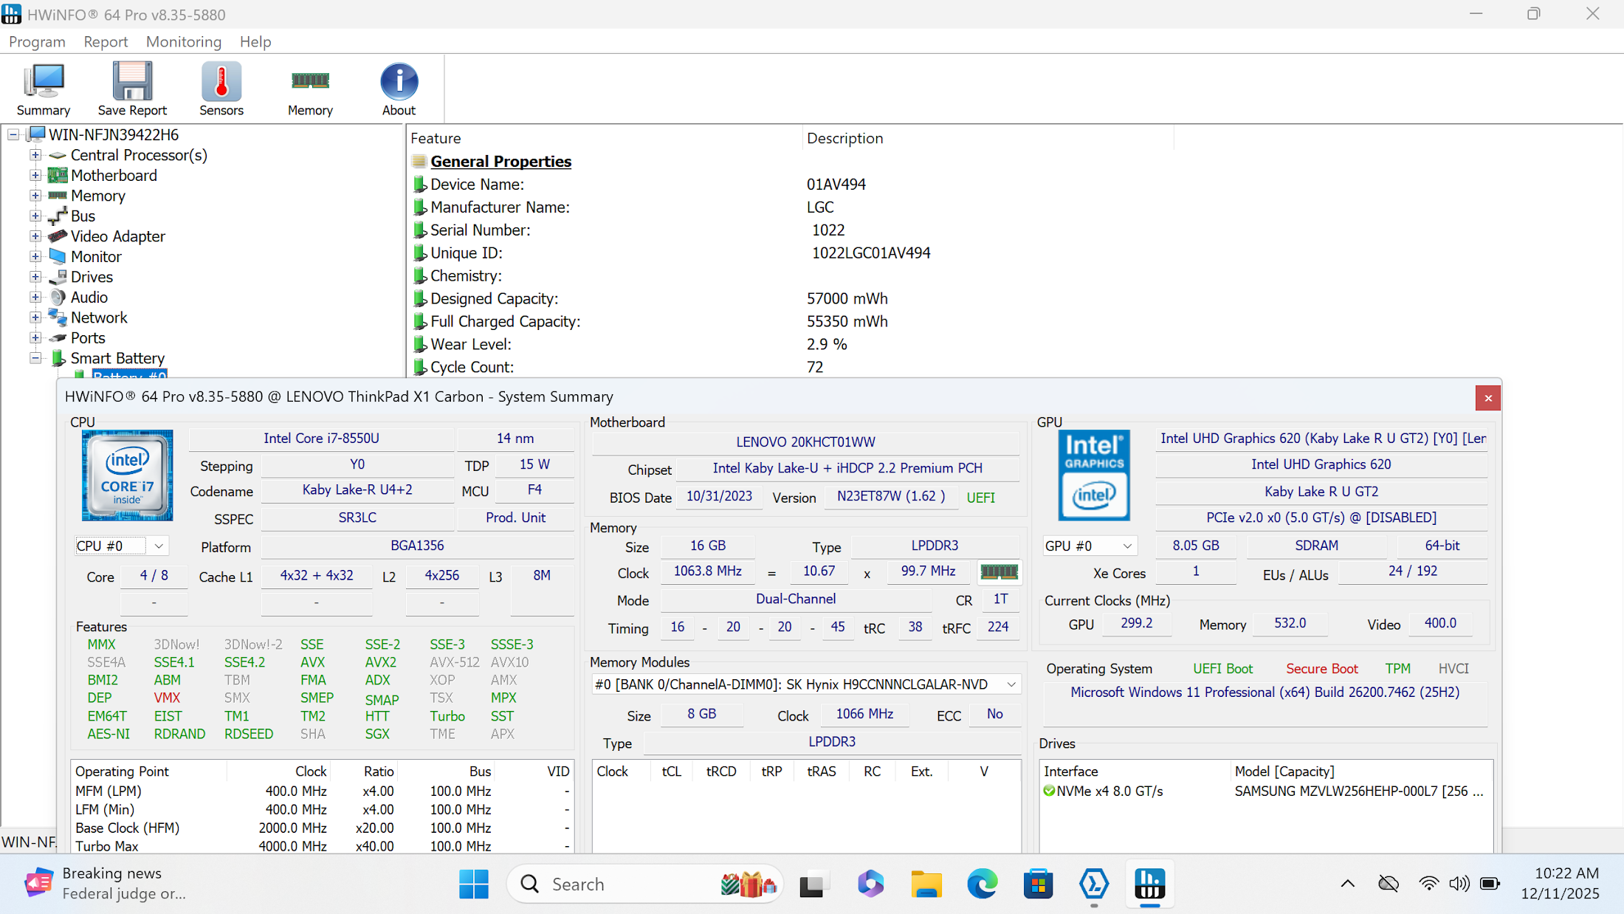Screen dimensions: 1624x914
Task: Open the GPU #0 selector dropdown
Action: tap(1090, 546)
